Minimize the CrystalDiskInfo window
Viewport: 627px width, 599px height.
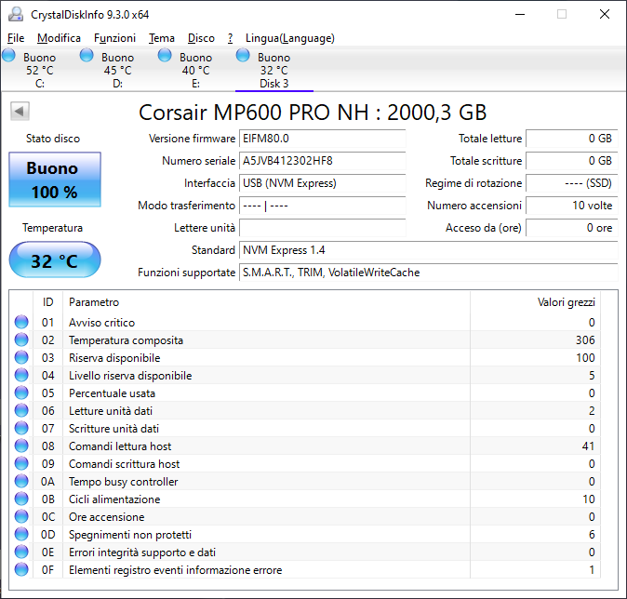point(520,14)
